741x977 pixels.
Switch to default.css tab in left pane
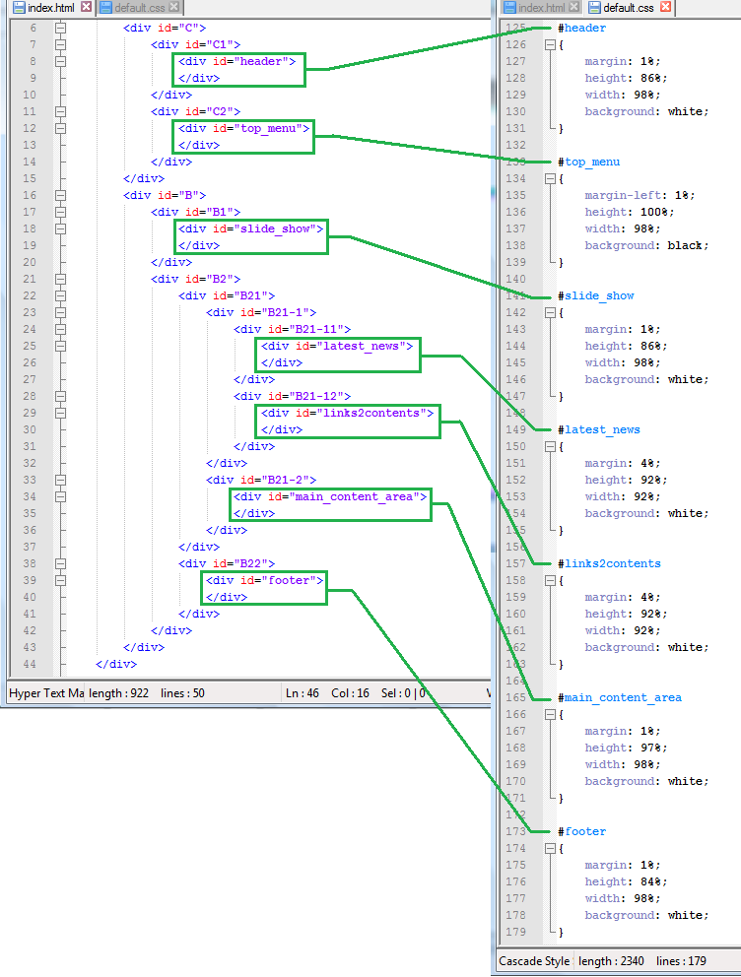tap(139, 8)
